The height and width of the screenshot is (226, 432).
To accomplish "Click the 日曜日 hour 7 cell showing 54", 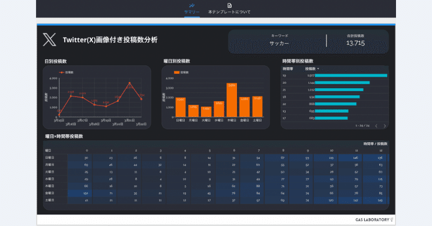I will pos(252,158).
